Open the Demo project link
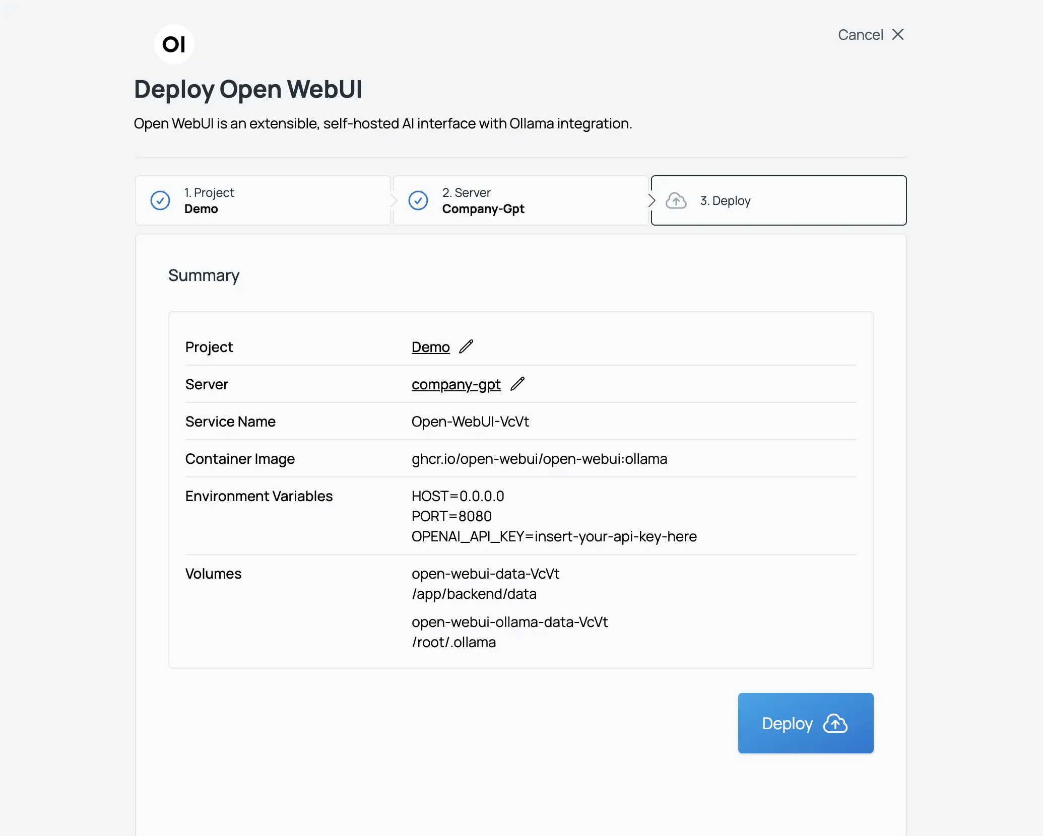The image size is (1043, 836). (x=431, y=347)
